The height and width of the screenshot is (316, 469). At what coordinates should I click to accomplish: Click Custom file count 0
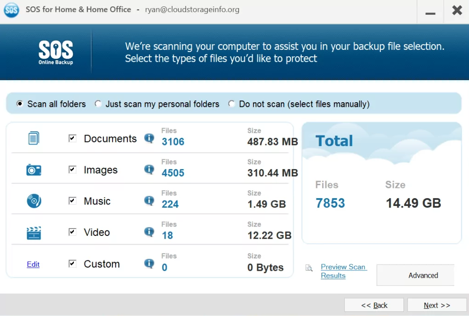point(164,267)
